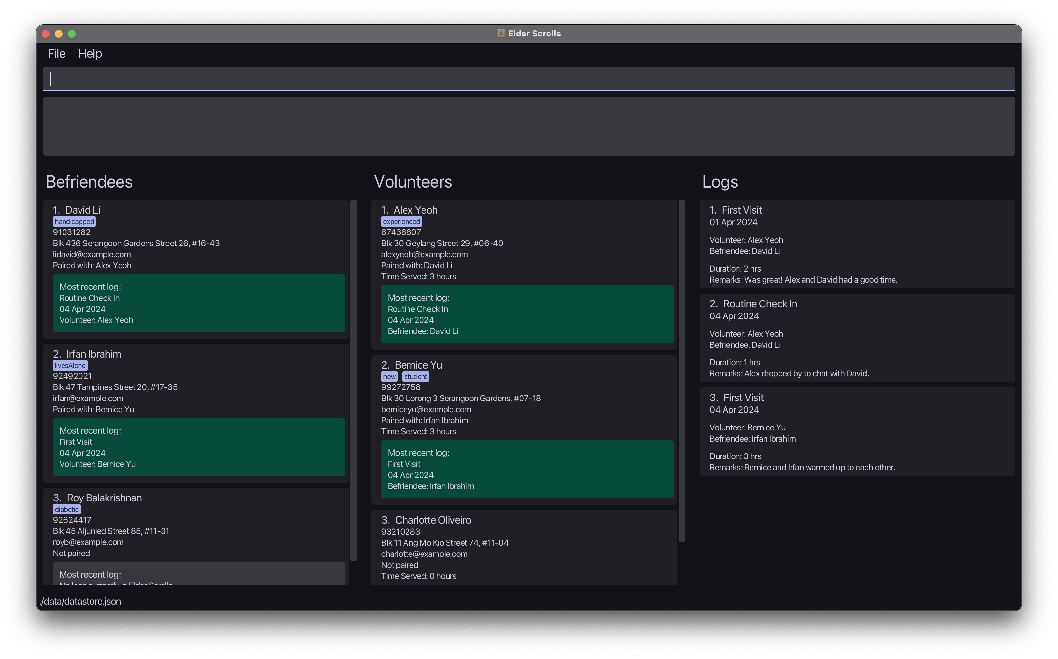The image size is (1058, 659).
Task: Click Irfan's 'Volunteer: Bernice Yu' log line
Action: [x=97, y=464]
